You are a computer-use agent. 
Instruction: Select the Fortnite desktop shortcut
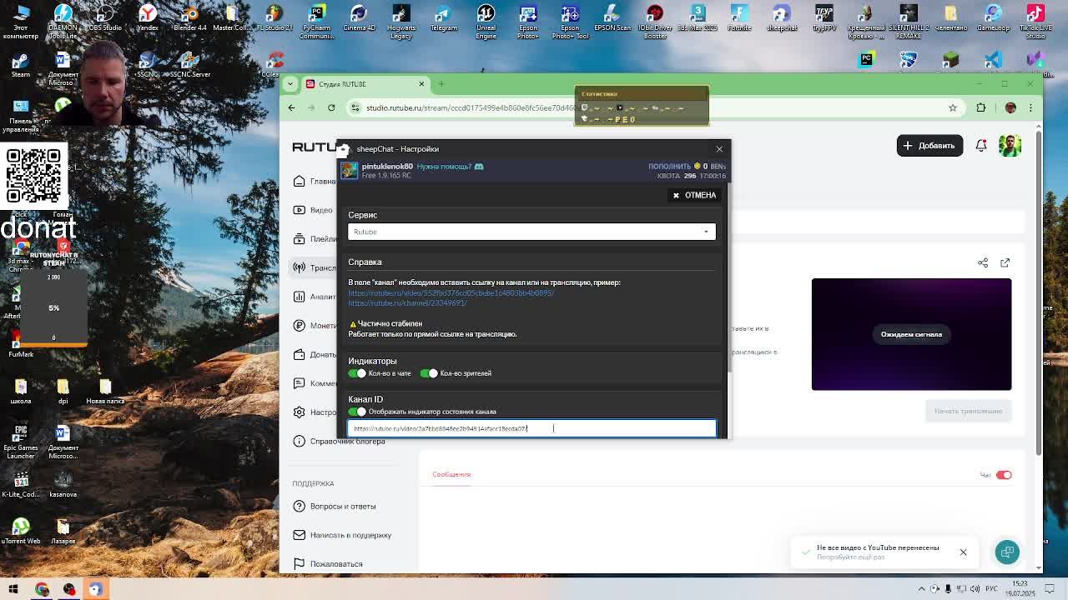tap(739, 18)
